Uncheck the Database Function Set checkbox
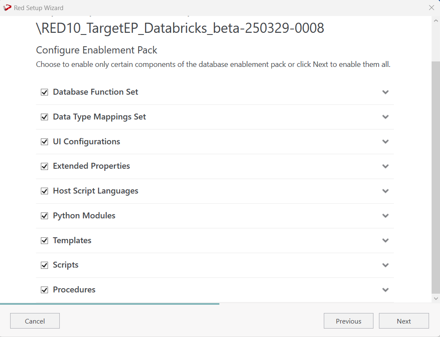This screenshot has width=440, height=337. [x=44, y=92]
